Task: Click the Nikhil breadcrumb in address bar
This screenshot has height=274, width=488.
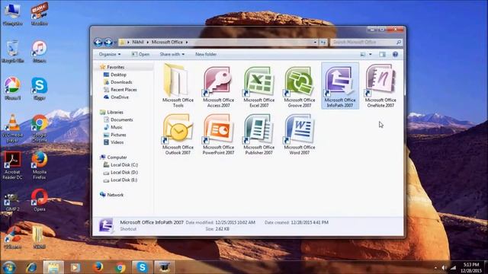Action: [x=138, y=42]
